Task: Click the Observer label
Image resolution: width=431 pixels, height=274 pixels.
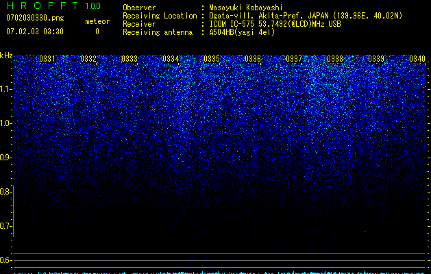Action: click(x=139, y=8)
